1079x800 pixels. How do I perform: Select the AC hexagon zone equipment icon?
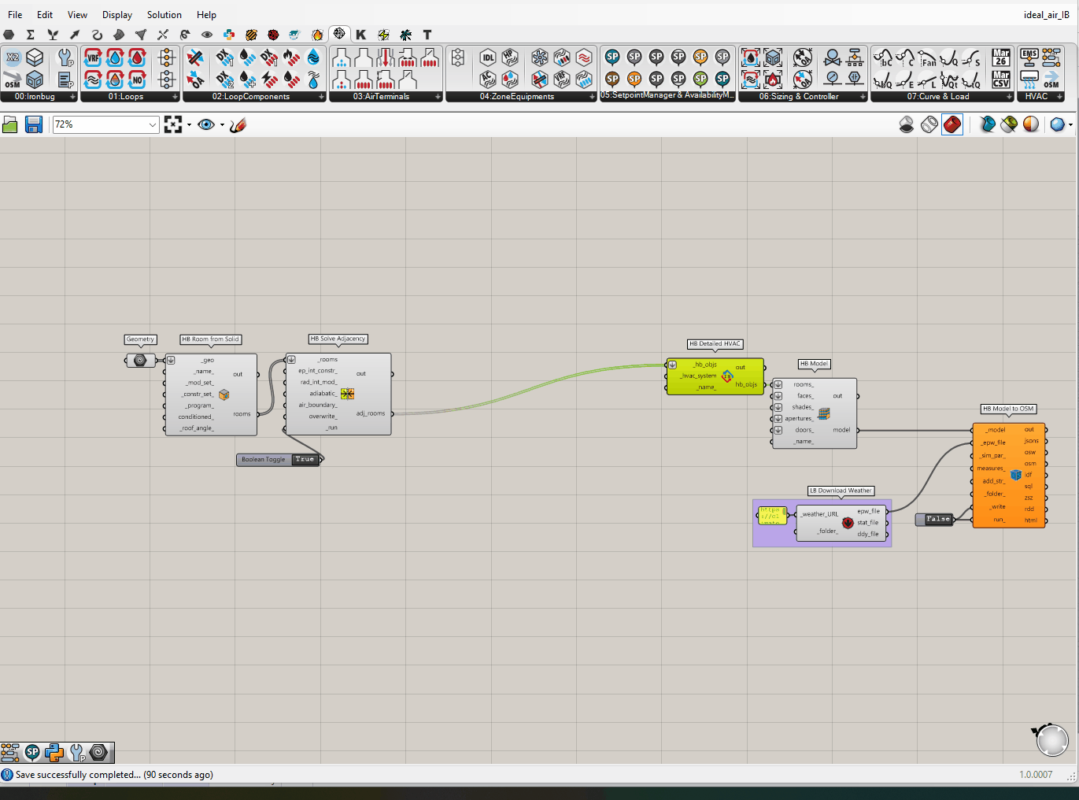point(488,80)
